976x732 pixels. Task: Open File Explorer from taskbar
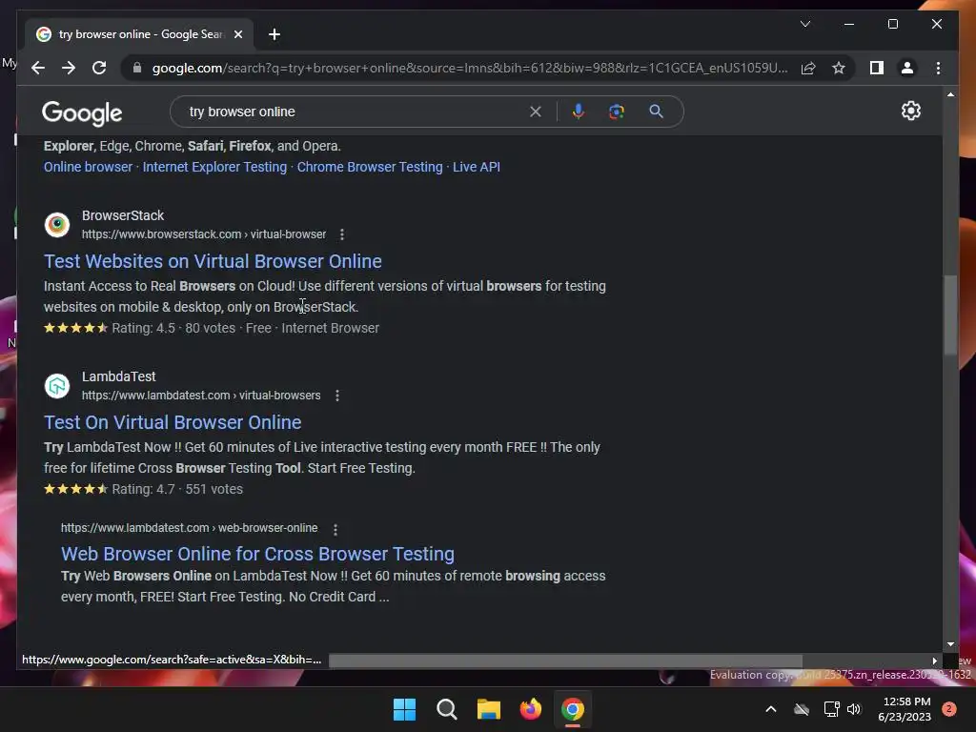pyautogui.click(x=489, y=709)
